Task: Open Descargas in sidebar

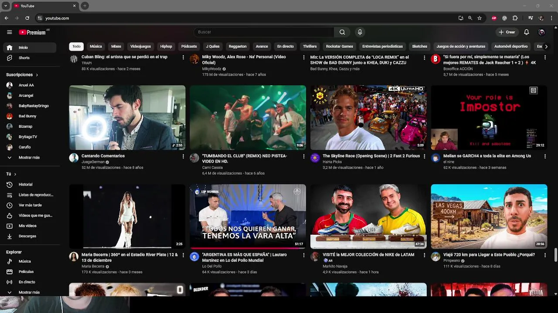Action: point(30,236)
